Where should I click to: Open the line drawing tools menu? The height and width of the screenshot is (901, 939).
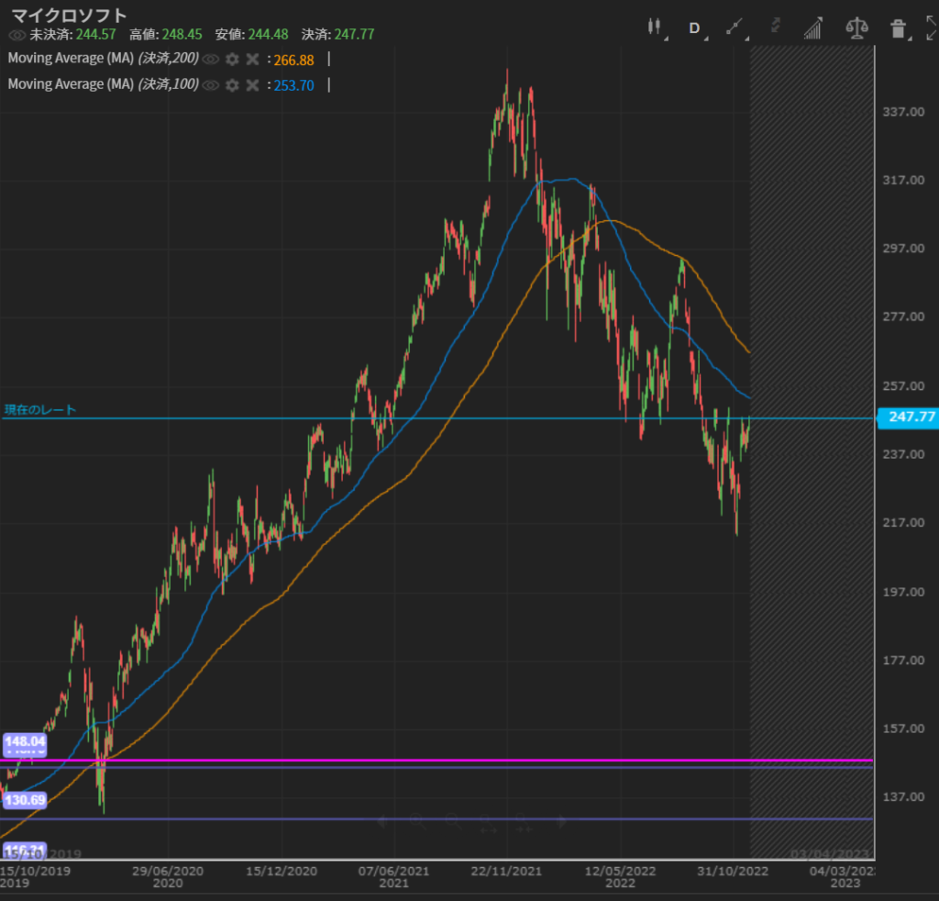tap(735, 28)
